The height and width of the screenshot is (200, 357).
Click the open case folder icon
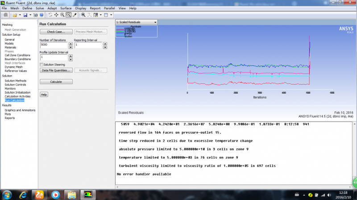tap(15, 15)
